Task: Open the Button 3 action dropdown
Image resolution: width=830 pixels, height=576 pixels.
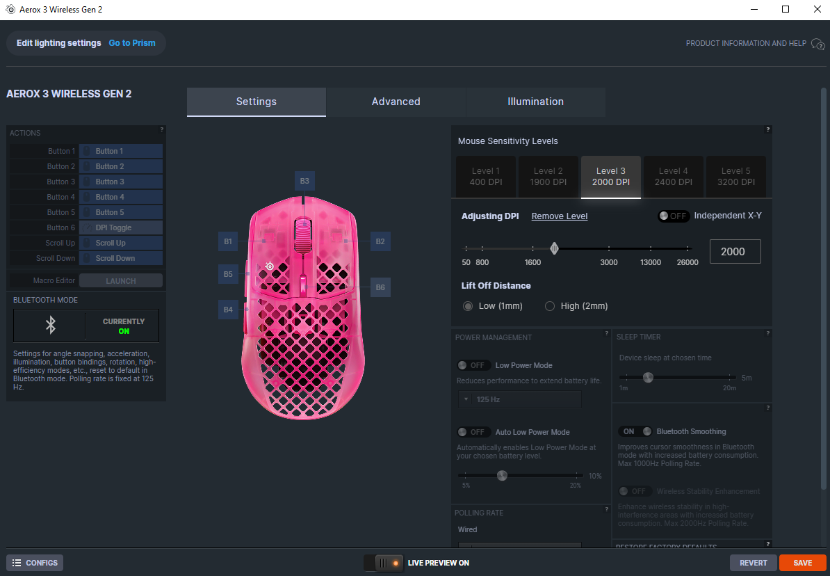Action: point(121,182)
